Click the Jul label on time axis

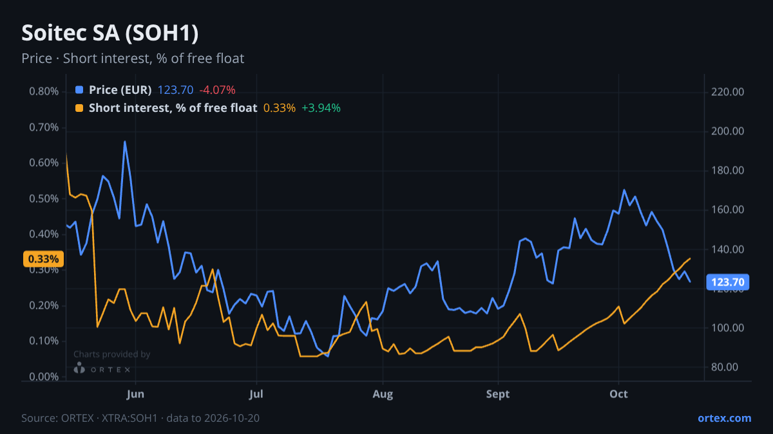click(256, 393)
